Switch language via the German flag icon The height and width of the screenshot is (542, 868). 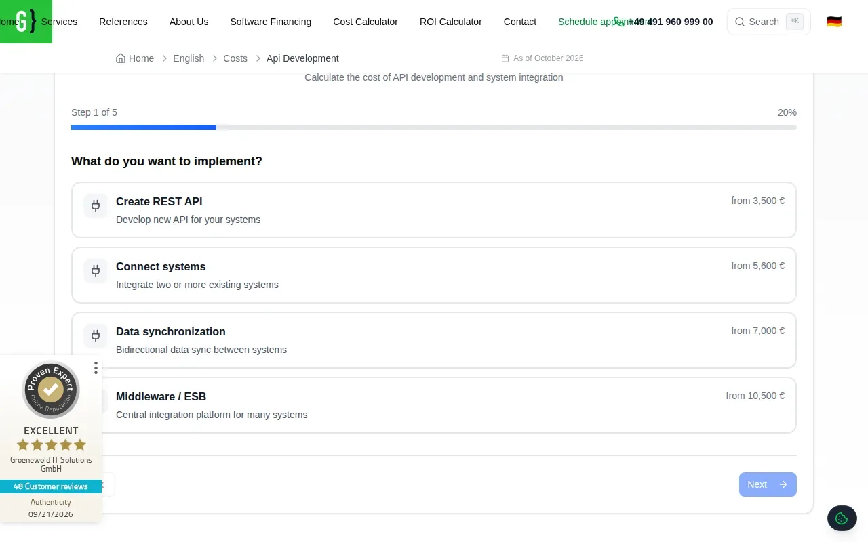[834, 22]
